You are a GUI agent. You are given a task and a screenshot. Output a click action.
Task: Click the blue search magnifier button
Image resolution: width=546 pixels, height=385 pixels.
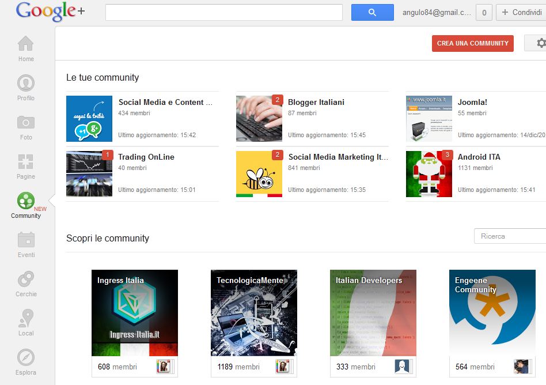click(x=372, y=13)
